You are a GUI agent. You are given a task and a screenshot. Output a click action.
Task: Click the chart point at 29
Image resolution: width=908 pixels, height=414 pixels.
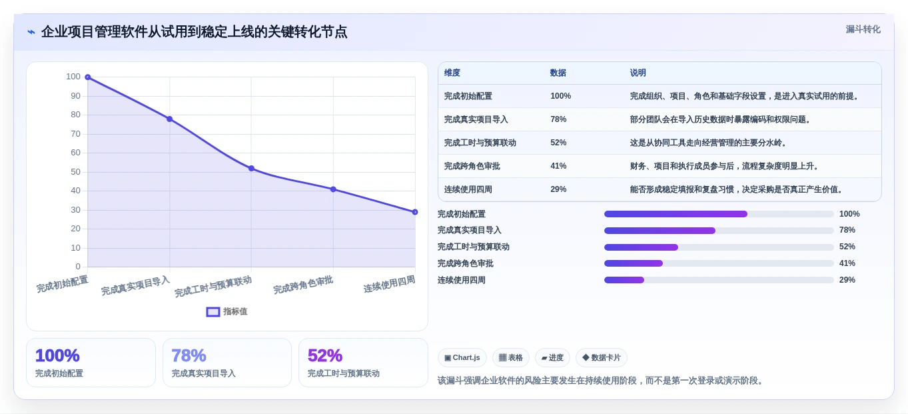[x=415, y=212]
